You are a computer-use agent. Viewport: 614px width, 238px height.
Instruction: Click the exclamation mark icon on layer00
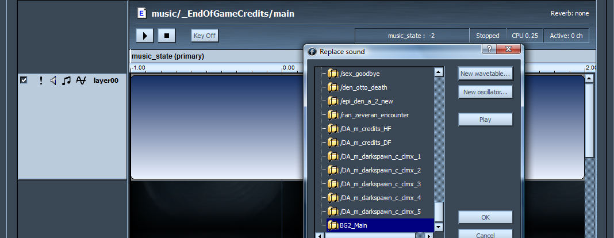point(41,81)
